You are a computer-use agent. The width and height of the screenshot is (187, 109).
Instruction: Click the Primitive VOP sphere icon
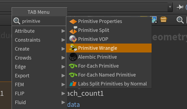point(73,39)
